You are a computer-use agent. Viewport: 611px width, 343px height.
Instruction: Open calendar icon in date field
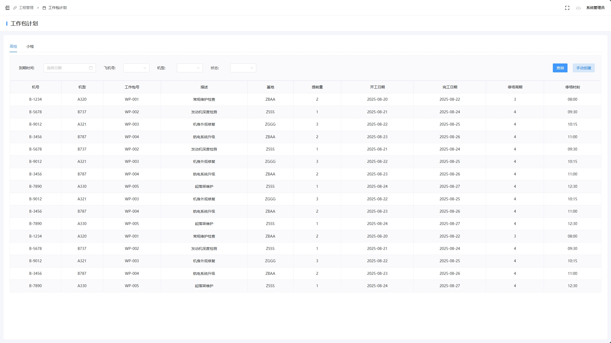click(91, 68)
